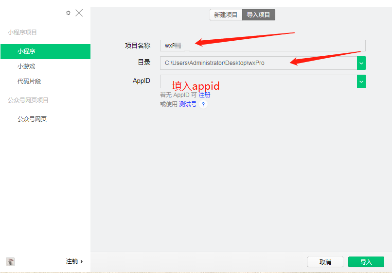The image size is (392, 273).
Task: Select 小程序 in the sidebar
Action: [46, 51]
